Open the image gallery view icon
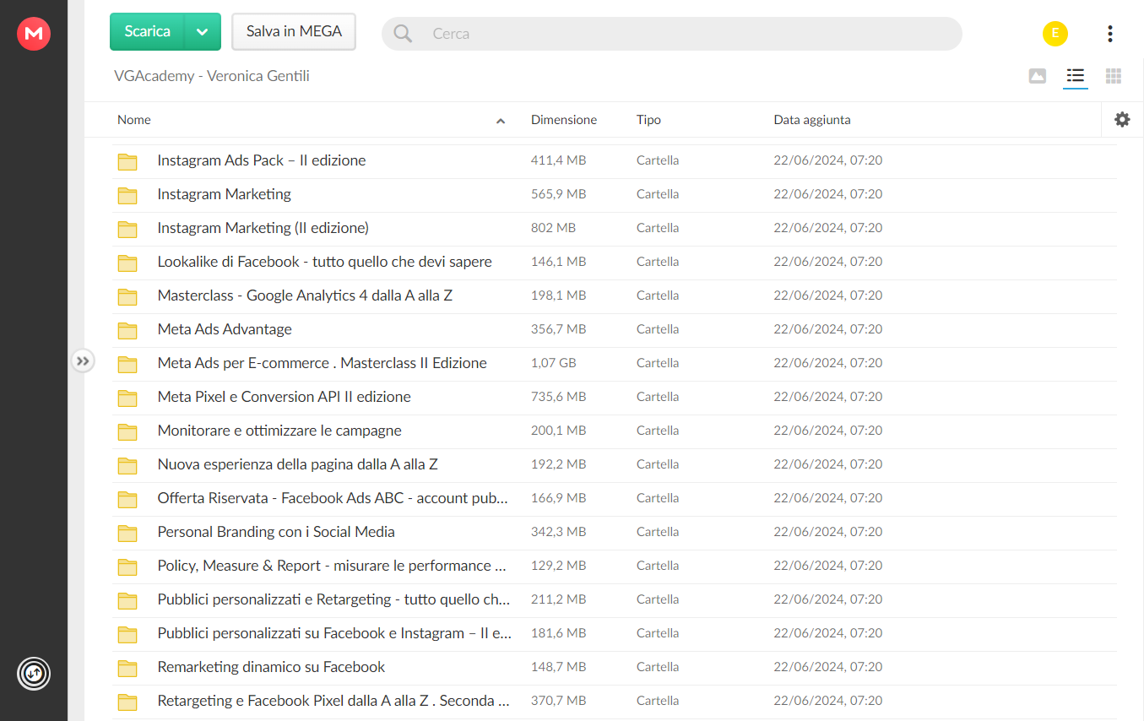The image size is (1144, 721). pos(1038,76)
